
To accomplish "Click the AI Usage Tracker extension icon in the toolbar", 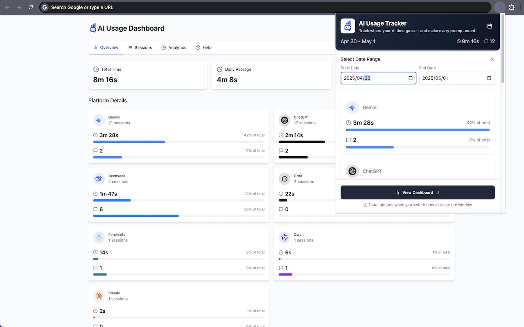I will click(500, 7).
